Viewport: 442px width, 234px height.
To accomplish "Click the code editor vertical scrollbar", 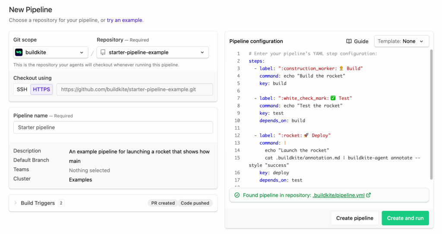I will (431, 114).
